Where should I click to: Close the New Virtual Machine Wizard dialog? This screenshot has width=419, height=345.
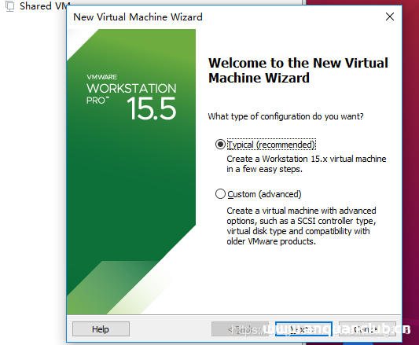(x=390, y=17)
